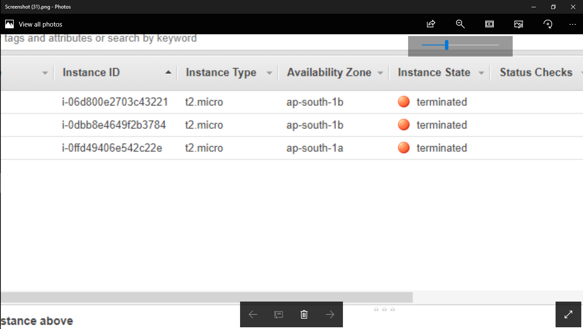Click red status dot of i-06d800e2703c43221
The height and width of the screenshot is (329, 583).
pos(404,102)
